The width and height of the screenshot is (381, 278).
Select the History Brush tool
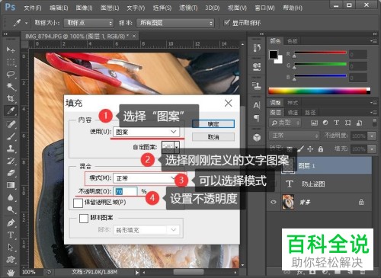(x=11, y=161)
